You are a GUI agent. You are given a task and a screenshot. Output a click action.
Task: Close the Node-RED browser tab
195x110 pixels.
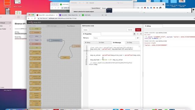click(57, 15)
